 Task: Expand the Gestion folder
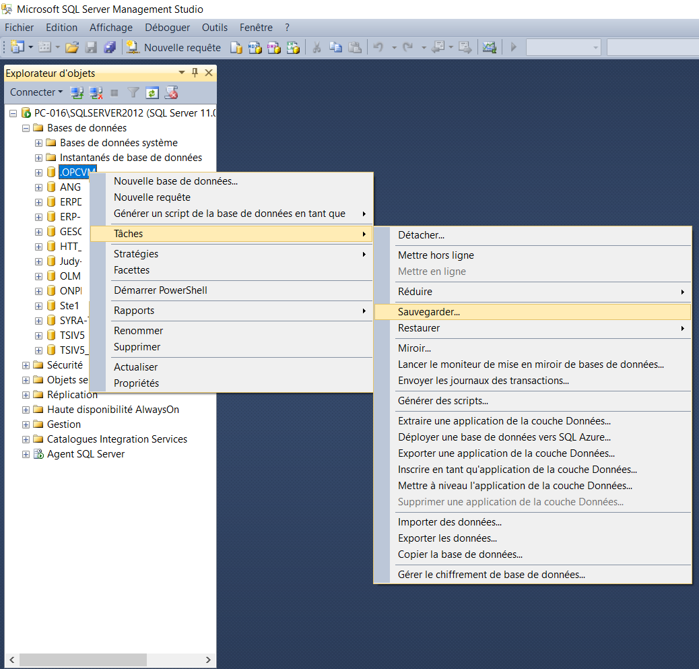tap(26, 424)
